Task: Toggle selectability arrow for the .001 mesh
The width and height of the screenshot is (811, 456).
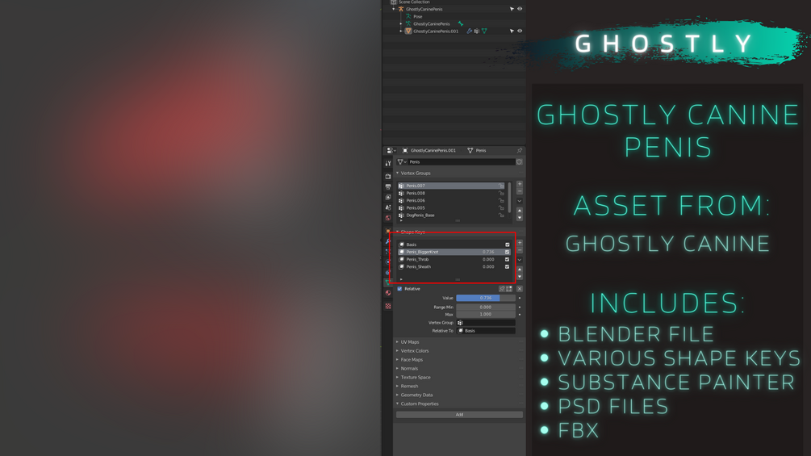Action: pos(512,31)
